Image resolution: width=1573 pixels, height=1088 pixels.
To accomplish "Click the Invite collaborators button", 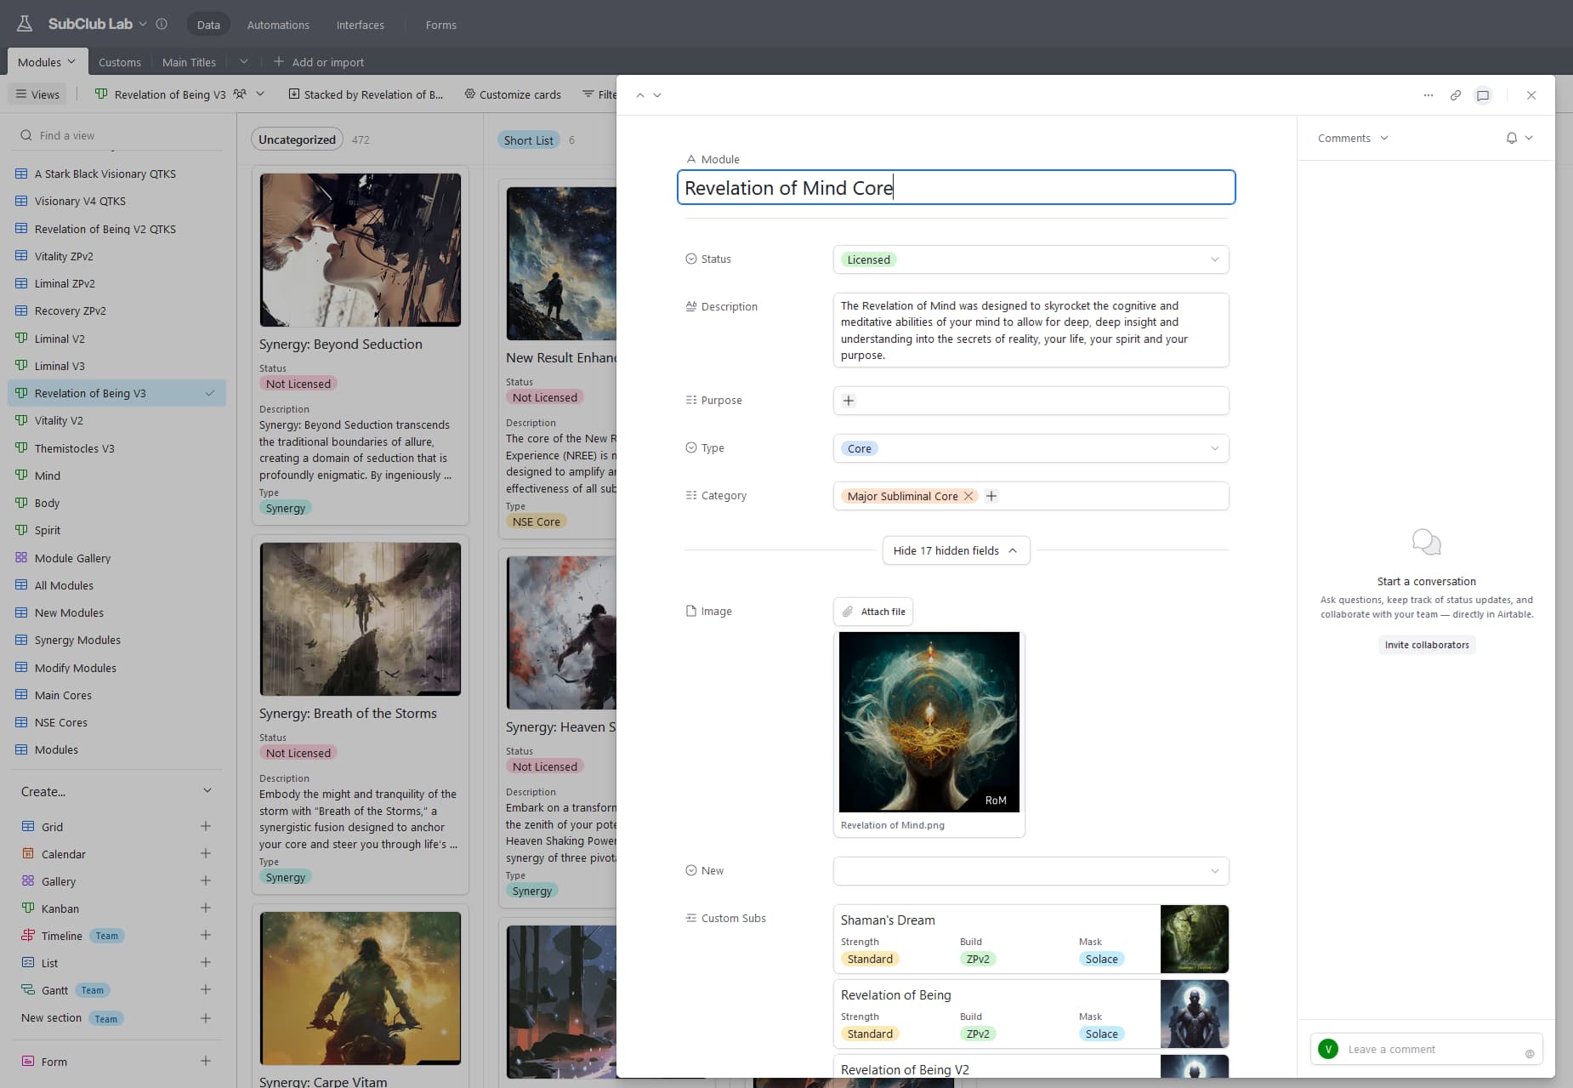I will [1427, 645].
